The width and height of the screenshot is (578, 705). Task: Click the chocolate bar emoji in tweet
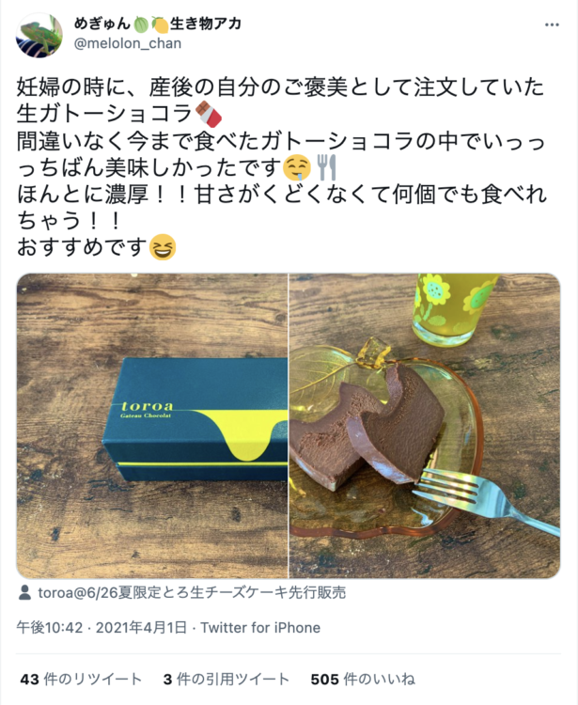(209, 114)
